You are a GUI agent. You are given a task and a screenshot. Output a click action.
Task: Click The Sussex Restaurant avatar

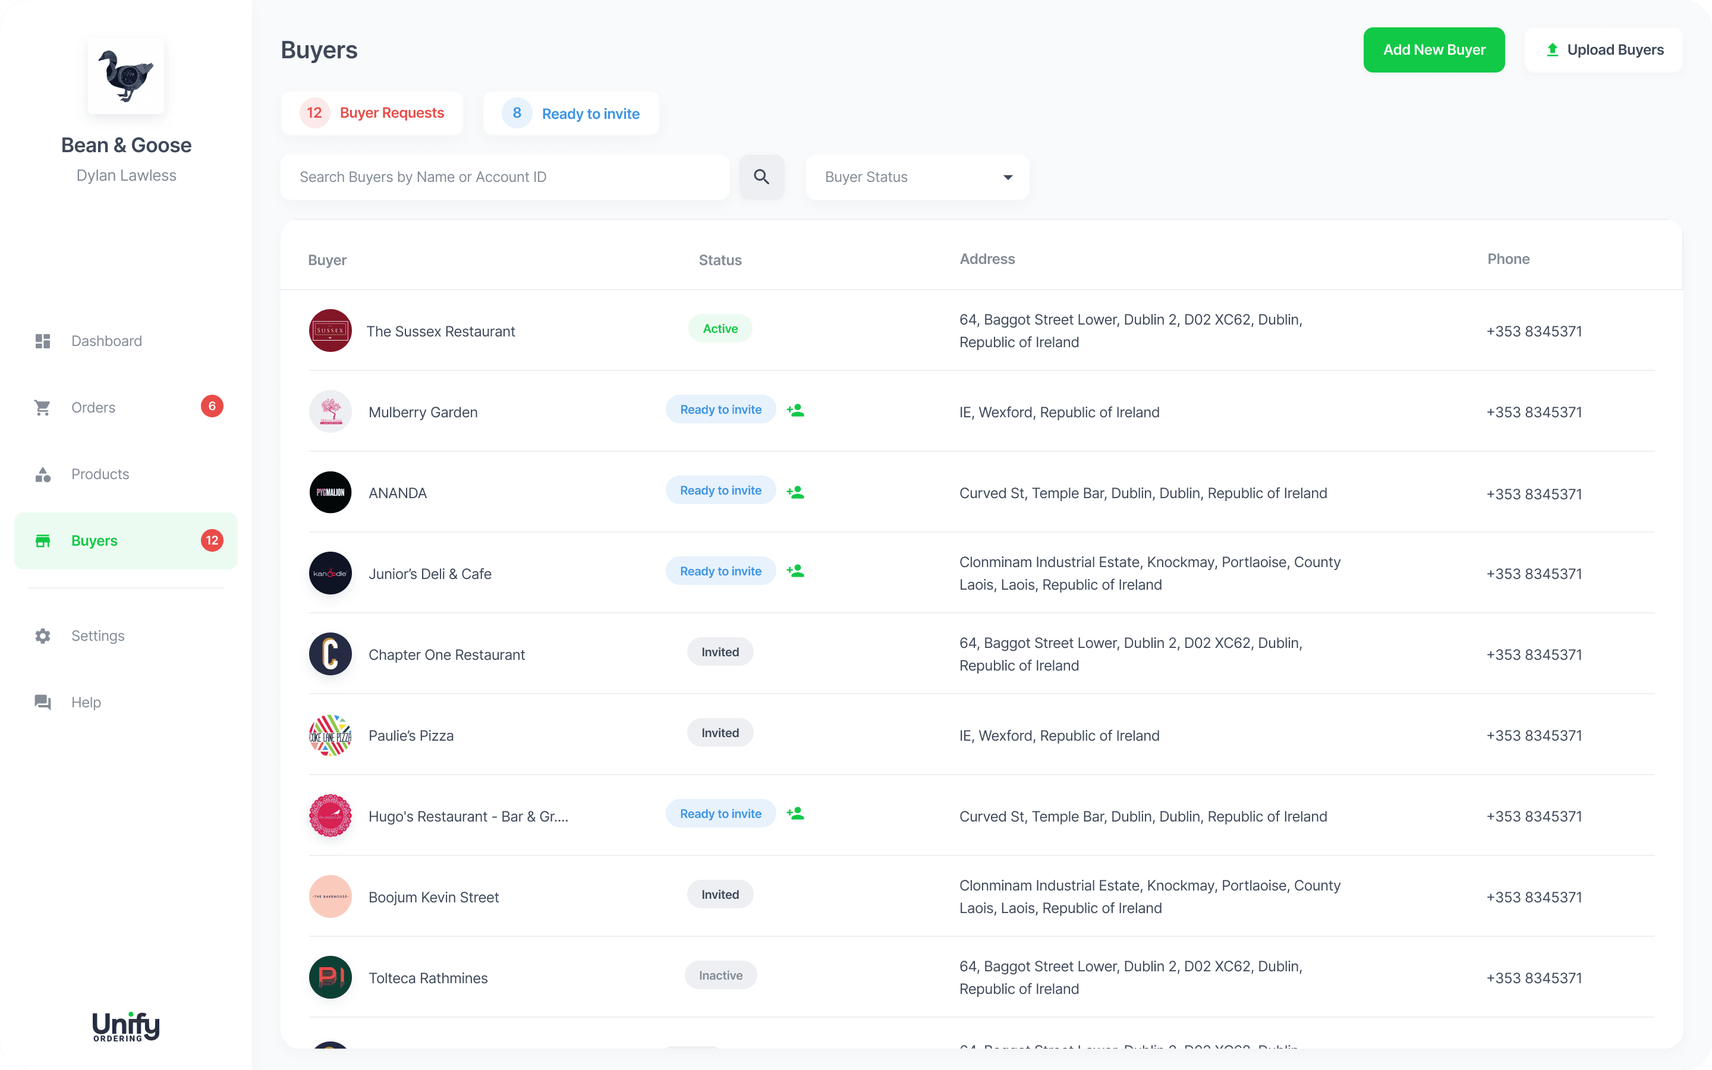(331, 331)
